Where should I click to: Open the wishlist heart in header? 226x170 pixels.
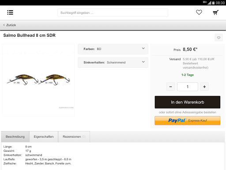click(x=199, y=12)
